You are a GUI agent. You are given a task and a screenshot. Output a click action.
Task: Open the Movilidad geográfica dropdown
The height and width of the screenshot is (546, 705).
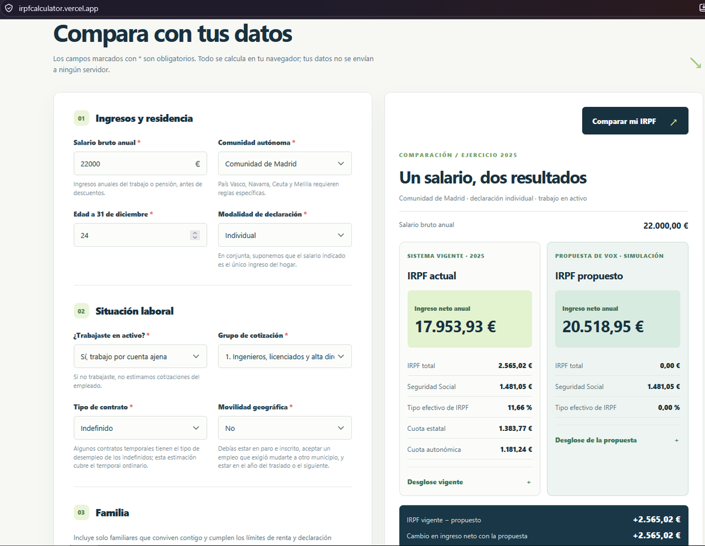coord(284,428)
